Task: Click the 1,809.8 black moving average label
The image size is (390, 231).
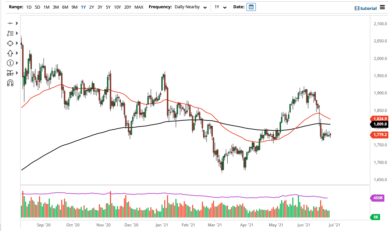Action: click(379, 124)
